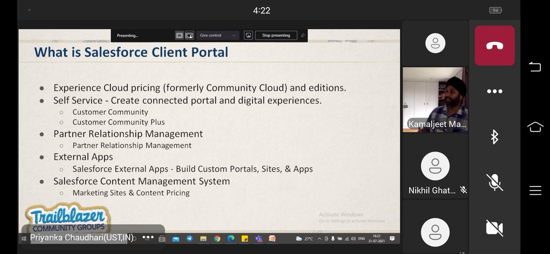The image size is (550, 254).
Task: Click Salesforce Content Management System bullet
Action: pyautogui.click(x=142, y=181)
